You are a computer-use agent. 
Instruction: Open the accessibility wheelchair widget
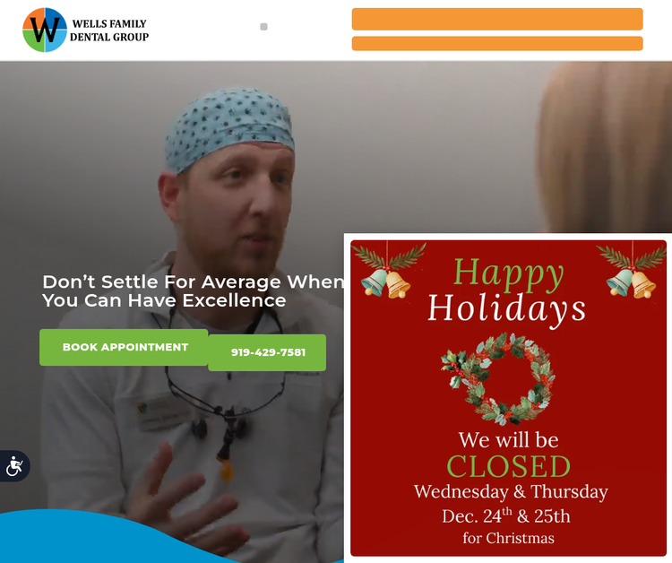[x=14, y=466]
